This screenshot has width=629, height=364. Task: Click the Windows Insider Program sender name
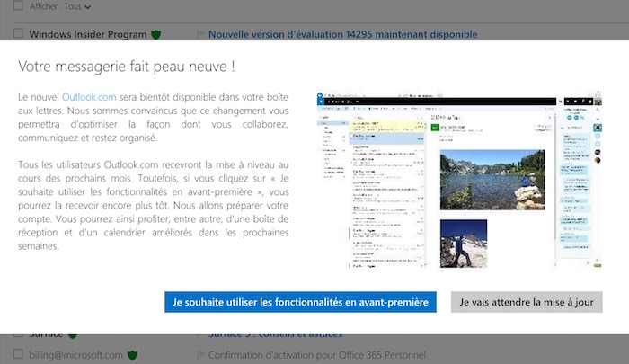pos(88,34)
